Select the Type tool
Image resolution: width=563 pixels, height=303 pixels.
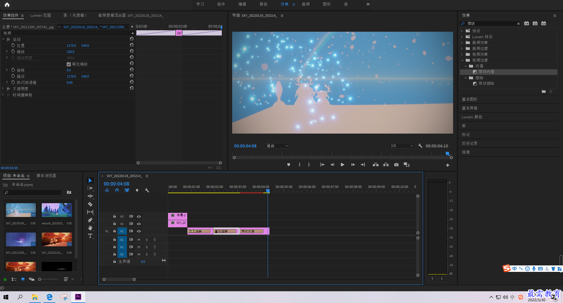(x=90, y=236)
